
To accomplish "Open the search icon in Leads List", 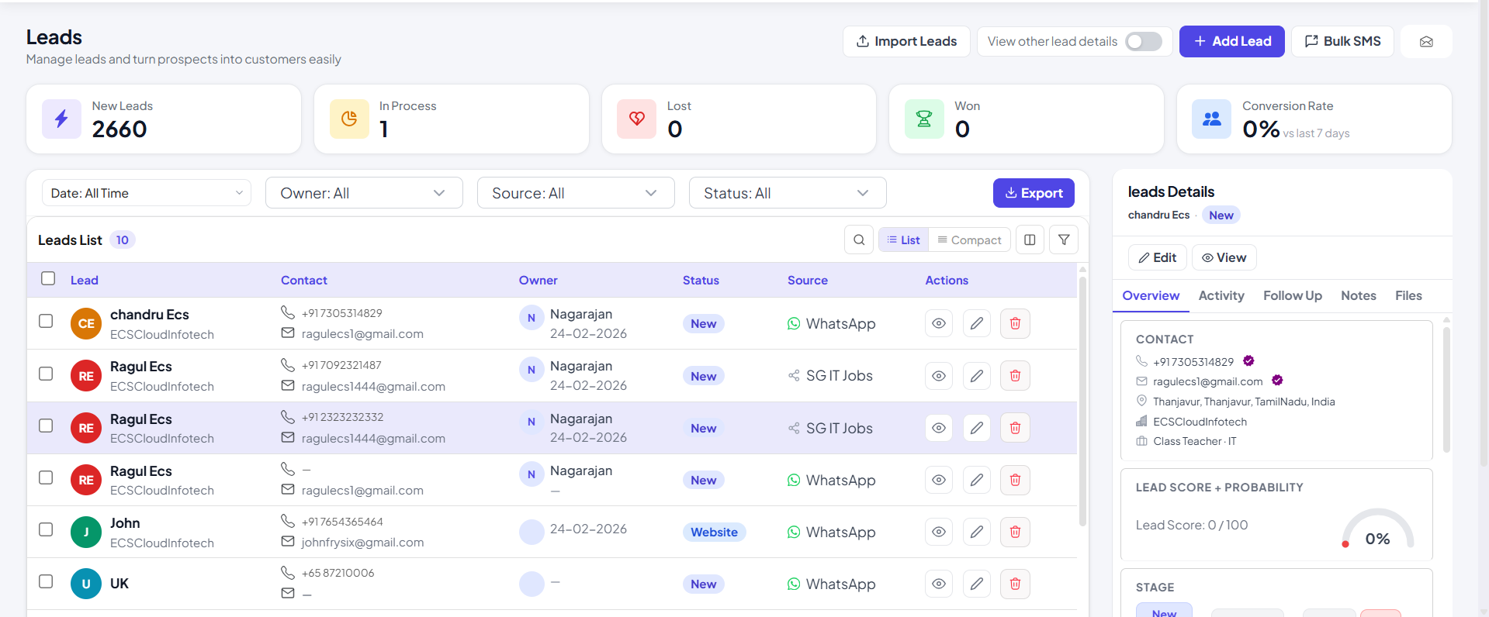I will point(858,240).
